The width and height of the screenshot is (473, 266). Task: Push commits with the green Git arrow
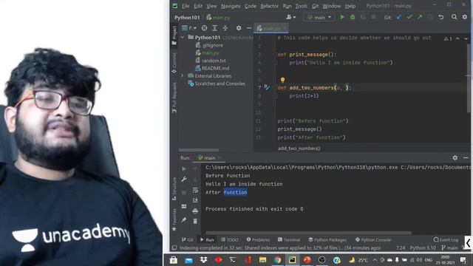click(420, 17)
